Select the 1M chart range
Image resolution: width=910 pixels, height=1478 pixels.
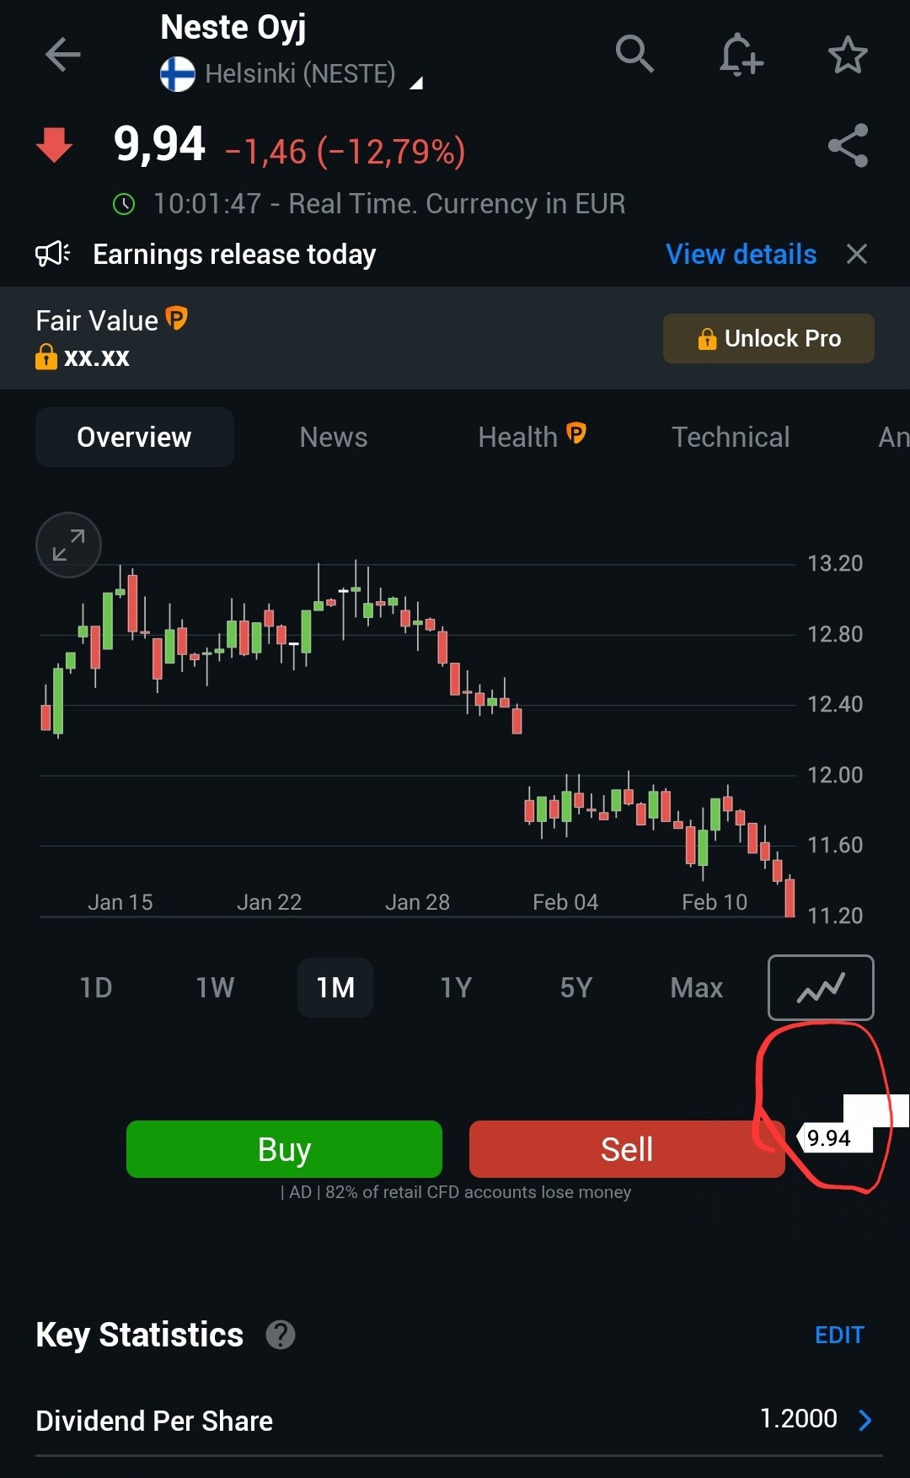coord(335,987)
